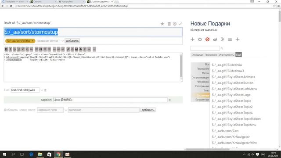Focus the type field text/vnd.tiddlywiki

(x=25, y=90)
